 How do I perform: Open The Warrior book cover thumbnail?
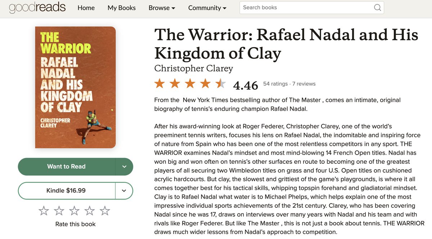tap(76, 87)
